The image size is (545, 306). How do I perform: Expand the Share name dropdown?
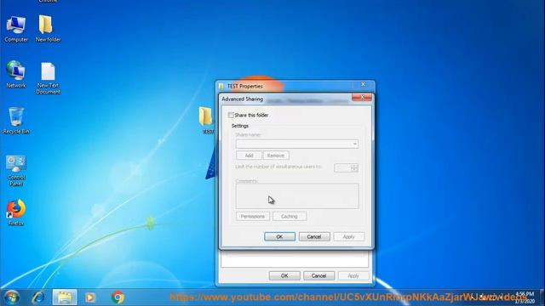click(354, 144)
